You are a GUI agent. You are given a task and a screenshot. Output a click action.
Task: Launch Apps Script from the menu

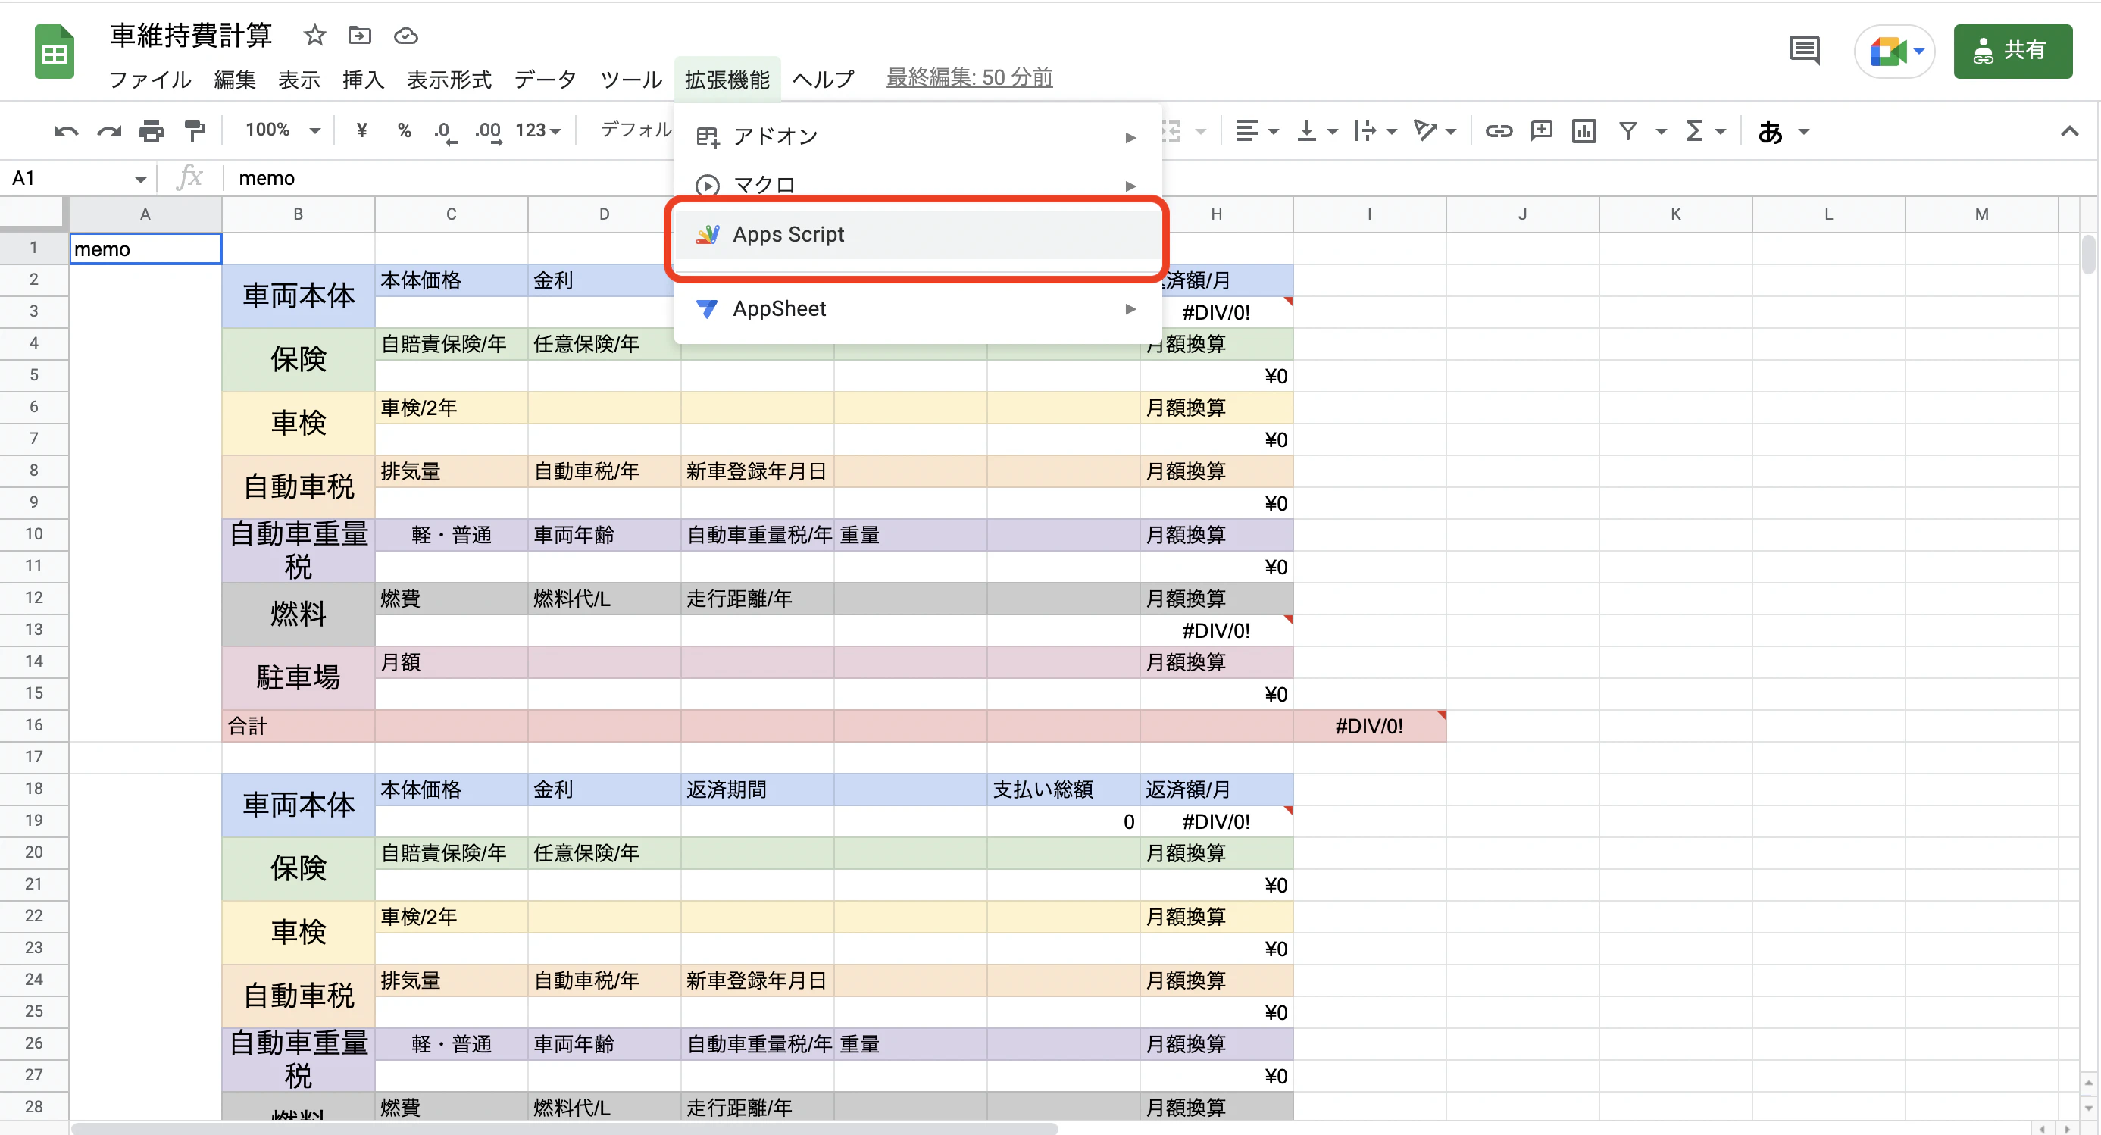pos(918,235)
